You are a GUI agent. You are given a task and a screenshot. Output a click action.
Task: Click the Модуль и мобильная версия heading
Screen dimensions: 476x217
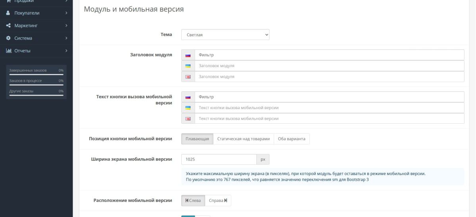pyautogui.click(x=134, y=9)
